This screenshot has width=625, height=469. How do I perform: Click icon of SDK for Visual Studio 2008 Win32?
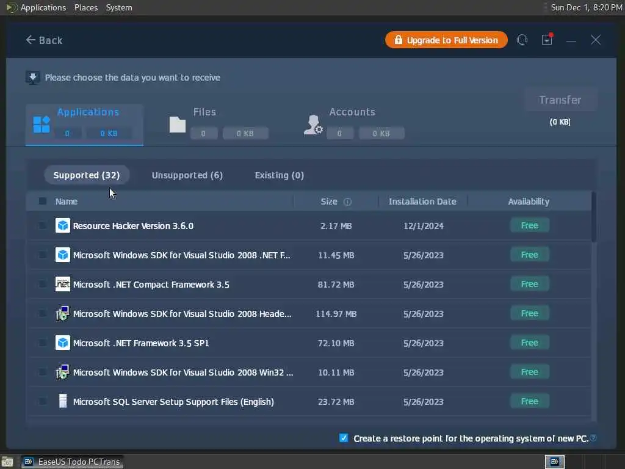(x=63, y=372)
